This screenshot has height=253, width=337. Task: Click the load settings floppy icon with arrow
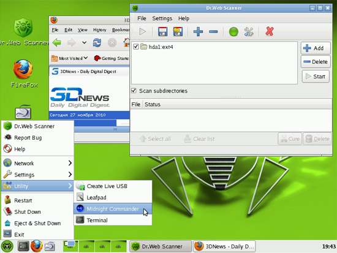(178, 32)
